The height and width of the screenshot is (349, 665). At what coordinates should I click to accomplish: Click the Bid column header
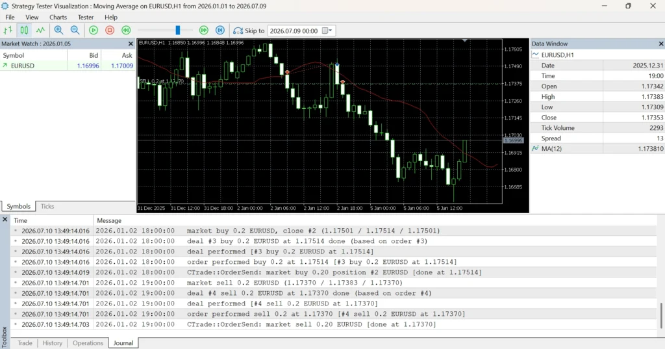(x=84, y=56)
